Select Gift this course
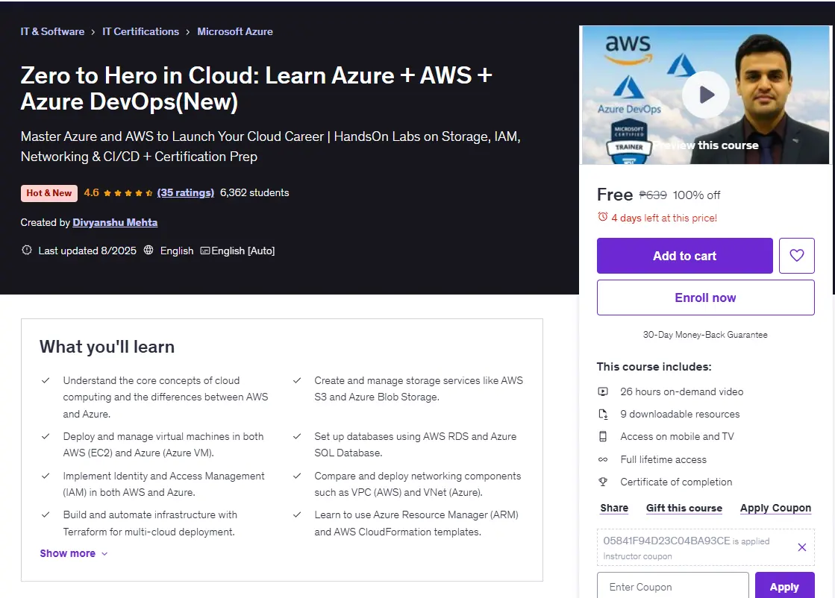This screenshot has height=598, width=835. pyautogui.click(x=684, y=508)
